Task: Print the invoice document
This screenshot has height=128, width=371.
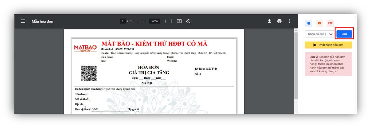Action: 279,21
